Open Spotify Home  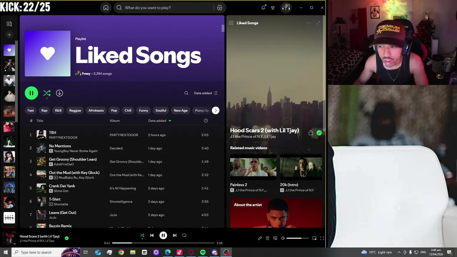[106, 7]
